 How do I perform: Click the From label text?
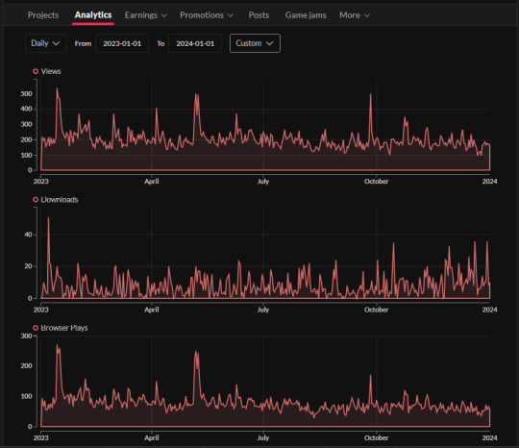[83, 43]
